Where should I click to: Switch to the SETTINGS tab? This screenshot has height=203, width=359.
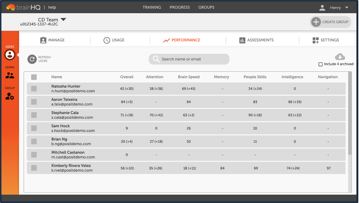(x=330, y=40)
